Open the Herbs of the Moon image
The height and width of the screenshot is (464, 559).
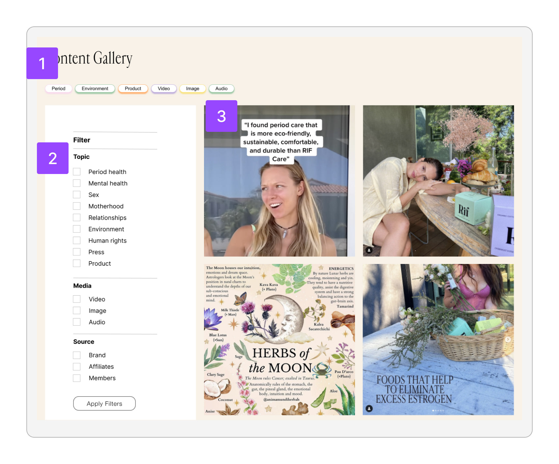pos(279,339)
